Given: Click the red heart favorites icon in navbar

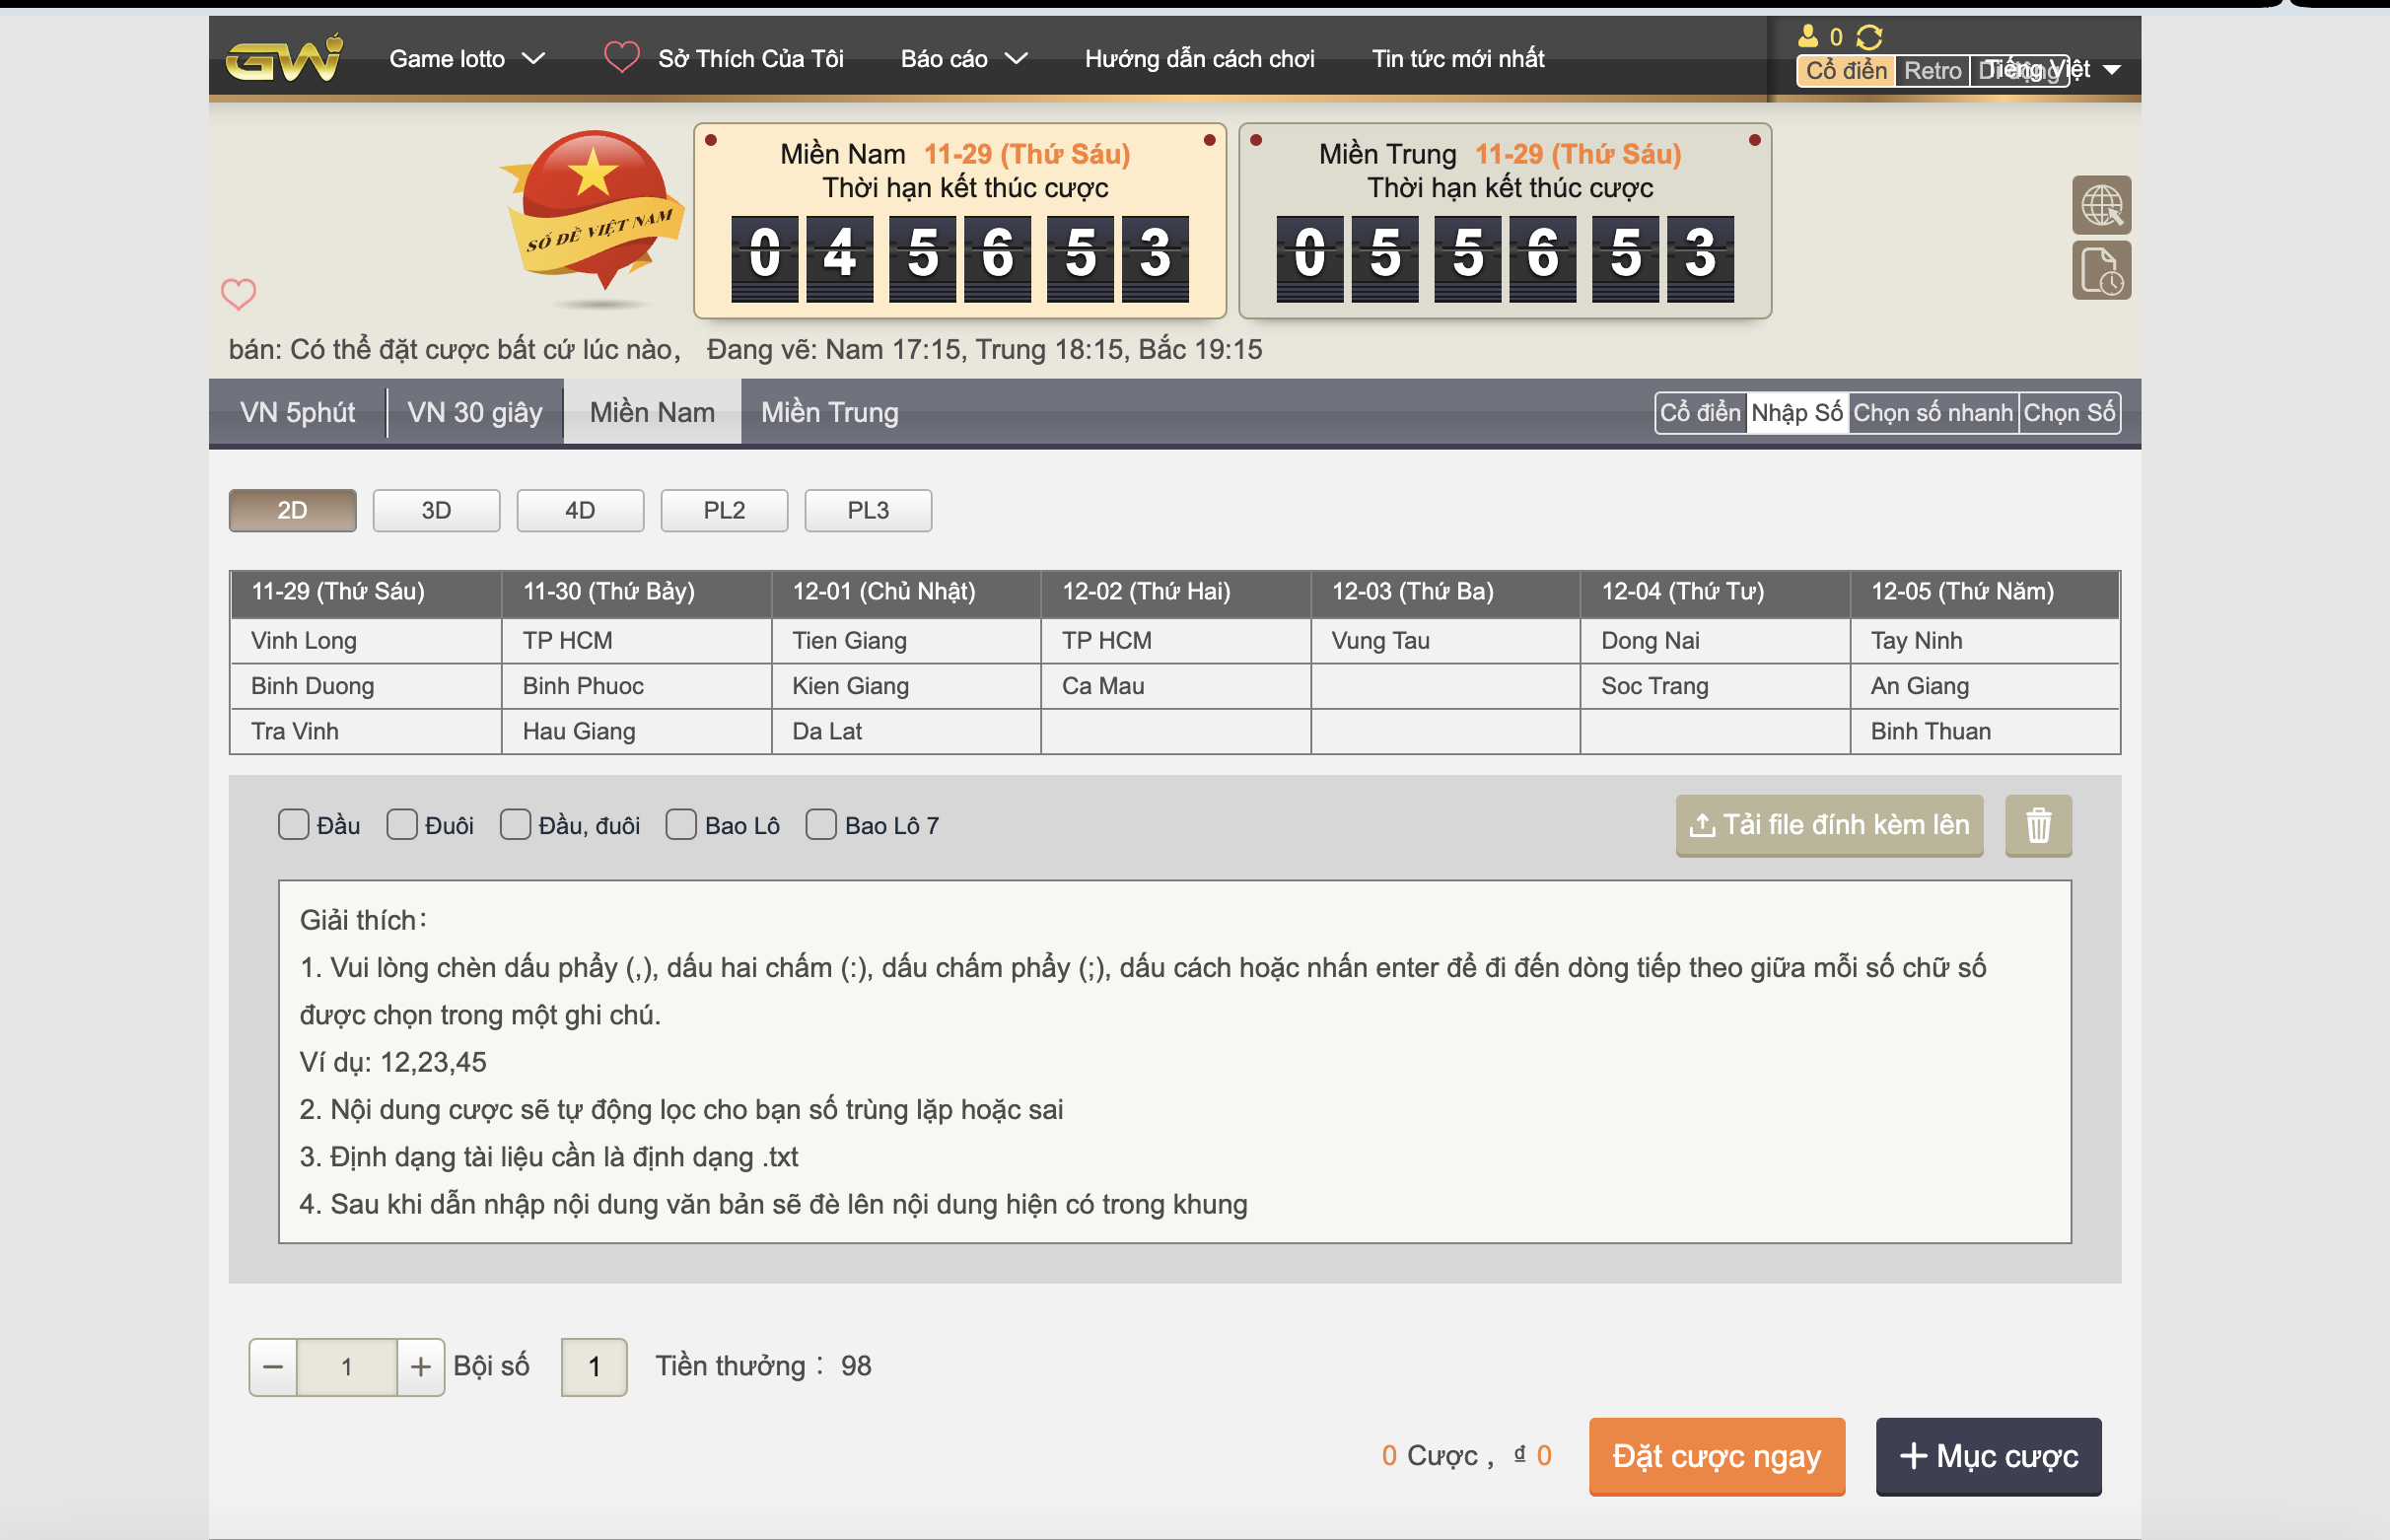Looking at the screenshot, I should [x=621, y=57].
